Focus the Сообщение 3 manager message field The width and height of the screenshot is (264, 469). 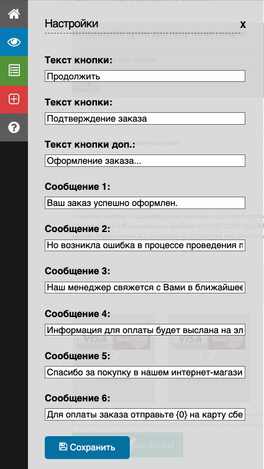tap(145, 287)
